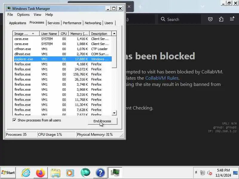239x179 pixels.
Task: Sort by Memory column header
Action: (79, 34)
